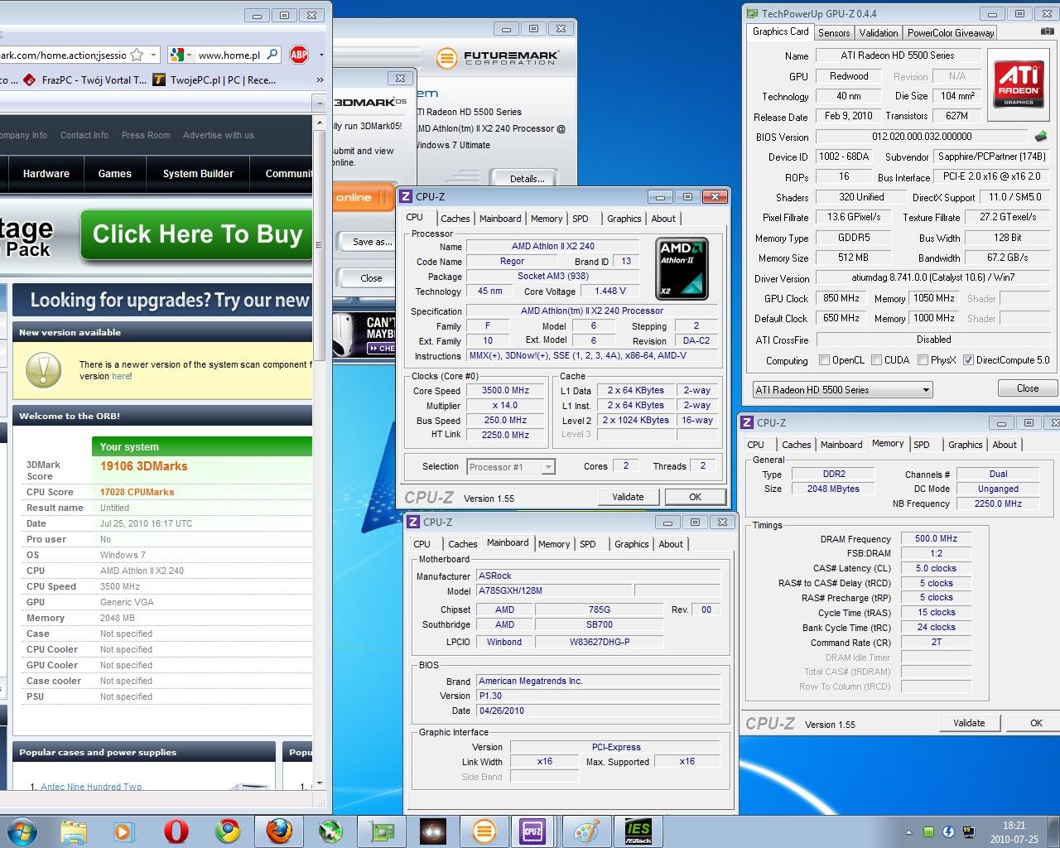
Task: Click the GPU-Z graphics card taskbar icon
Action: click(382, 831)
